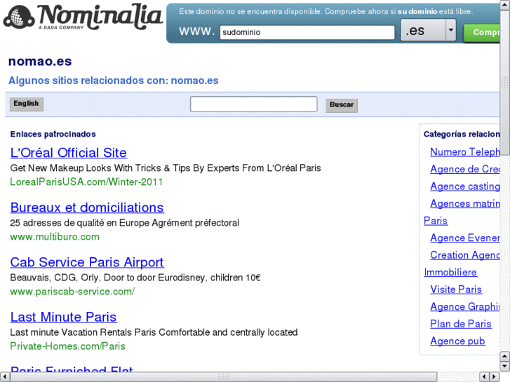Open the Plan de Paris category link
Viewport: 510px width, 382px height.
tap(461, 324)
